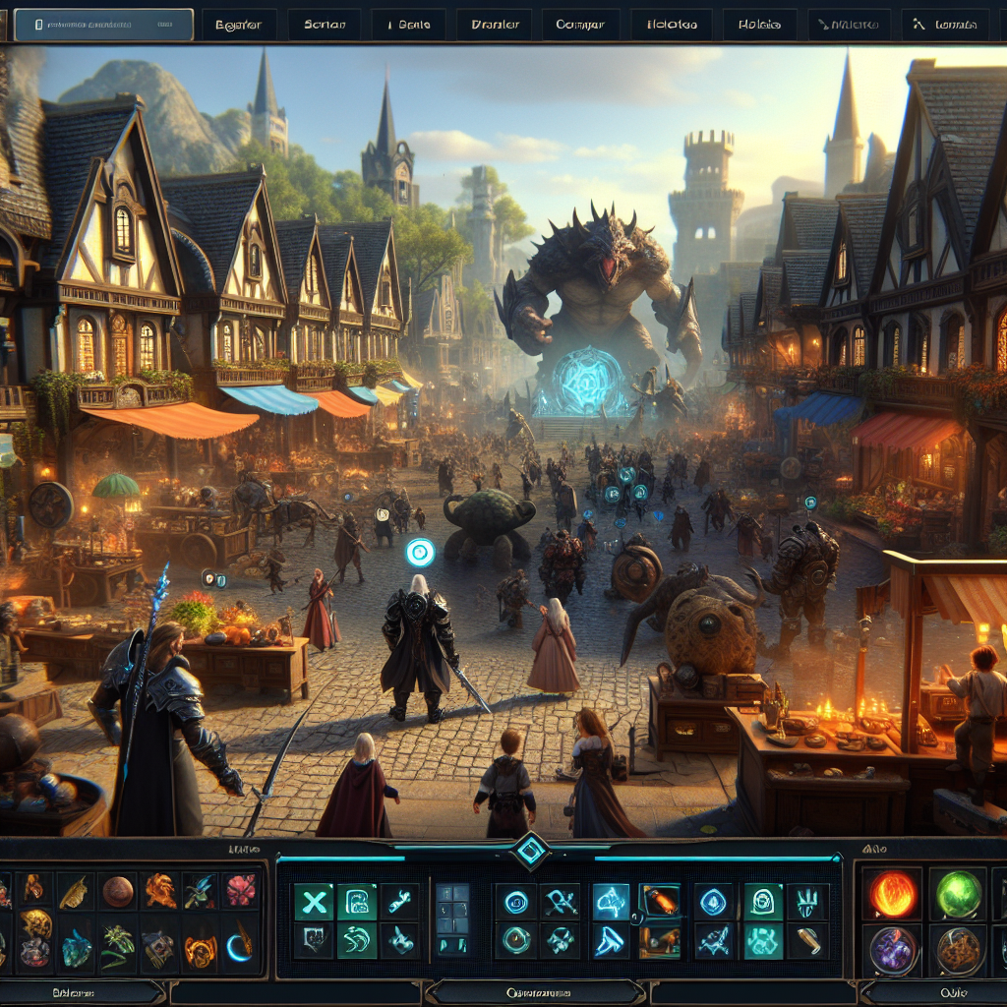Cast the blue spiral targeting spell
Image resolution: width=1007 pixels, height=1007 pixels.
point(517,901)
